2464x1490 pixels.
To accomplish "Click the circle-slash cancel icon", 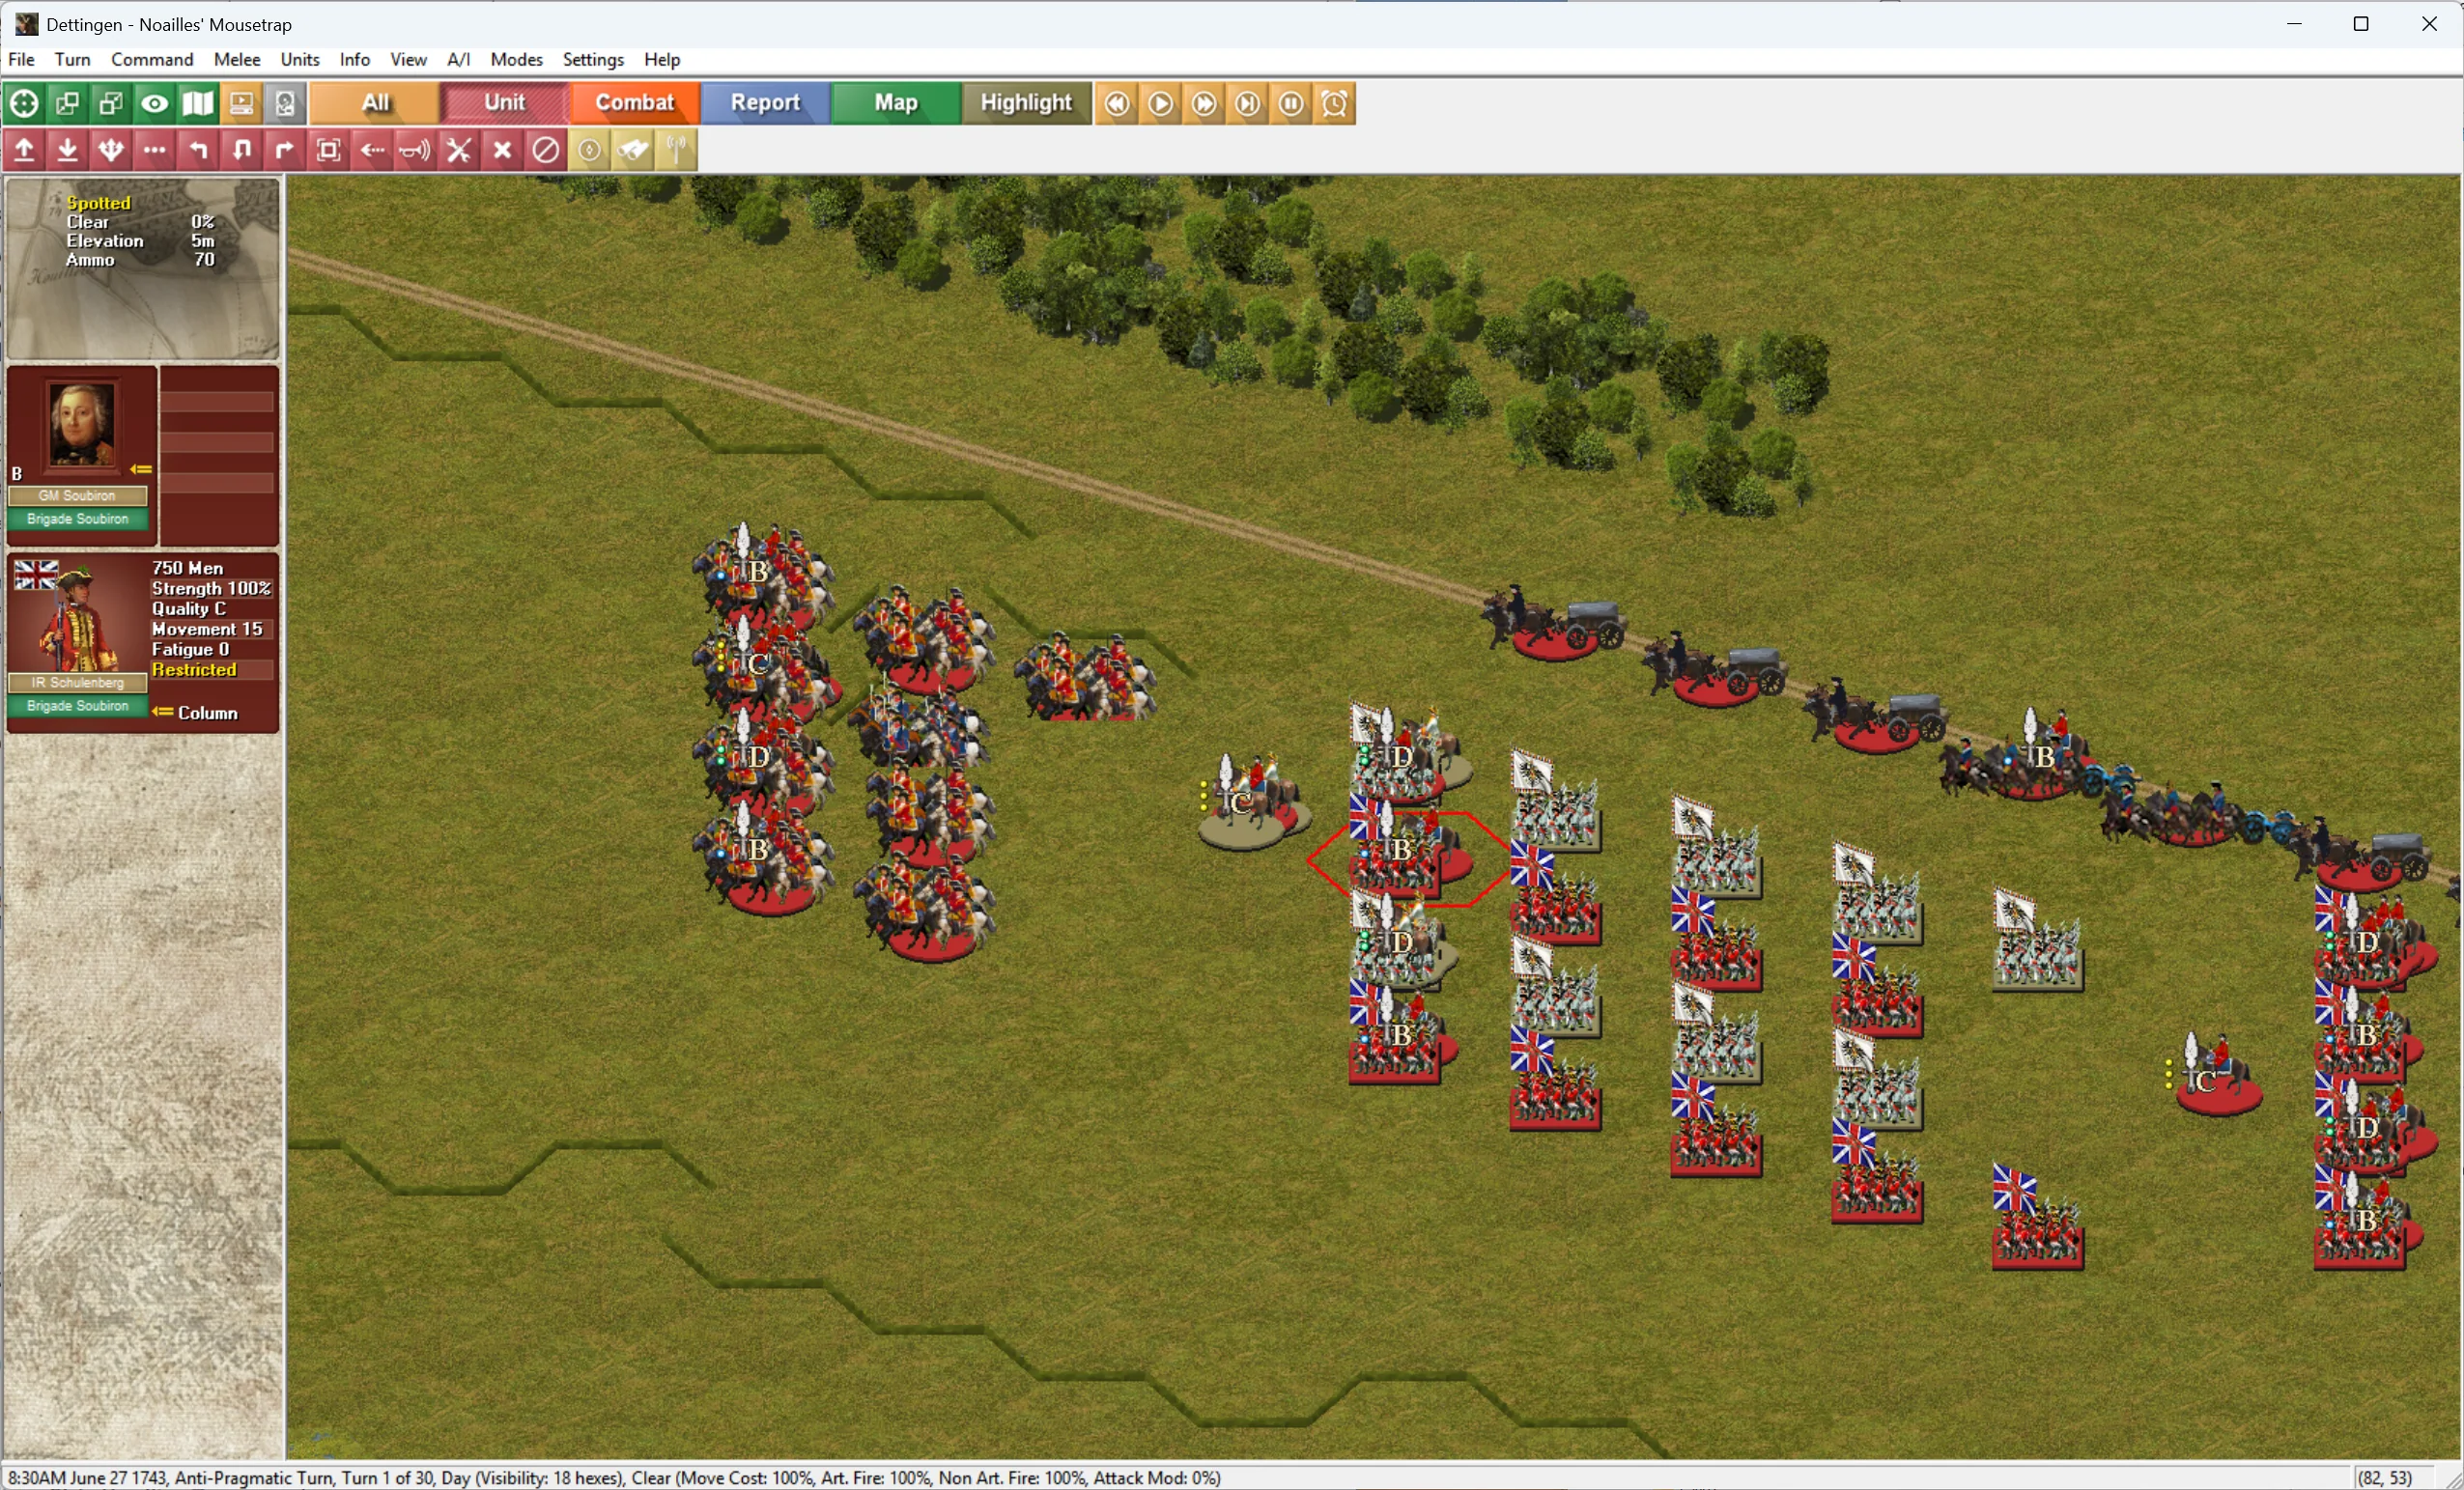I will pos(546,151).
